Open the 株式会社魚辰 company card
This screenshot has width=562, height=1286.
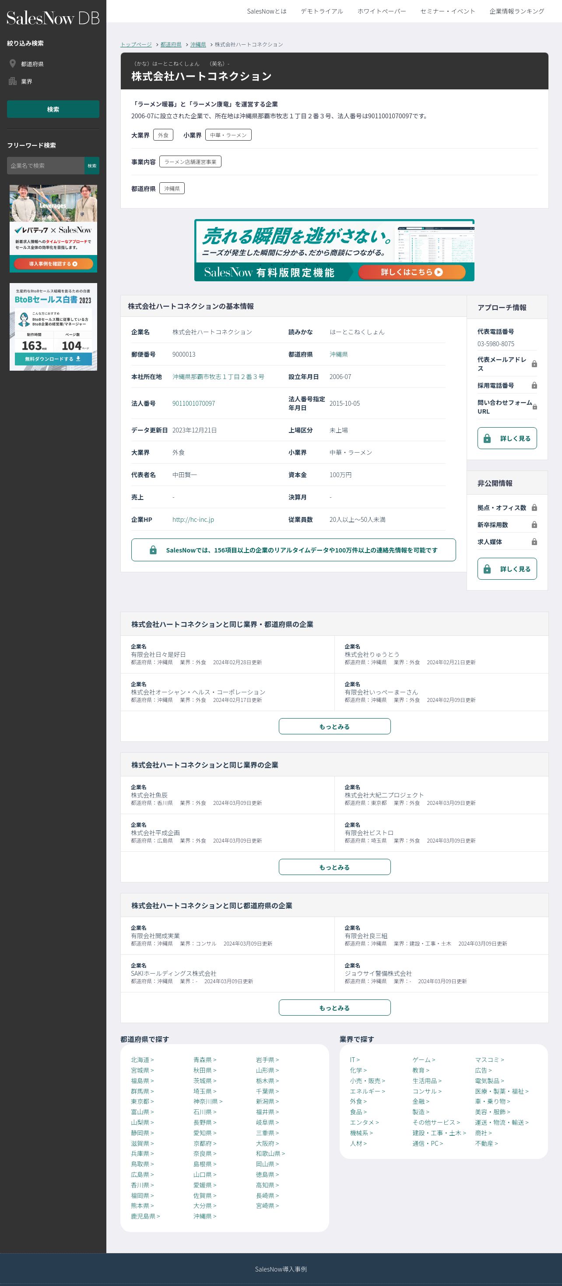(228, 795)
